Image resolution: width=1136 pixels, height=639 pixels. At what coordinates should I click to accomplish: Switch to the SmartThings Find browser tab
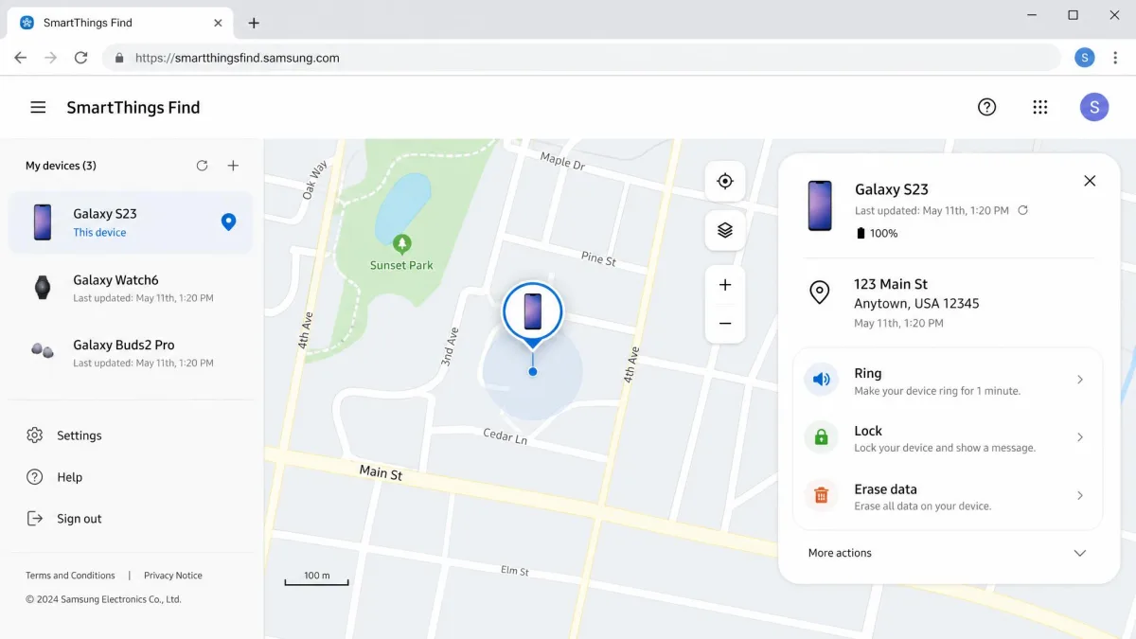point(119,23)
